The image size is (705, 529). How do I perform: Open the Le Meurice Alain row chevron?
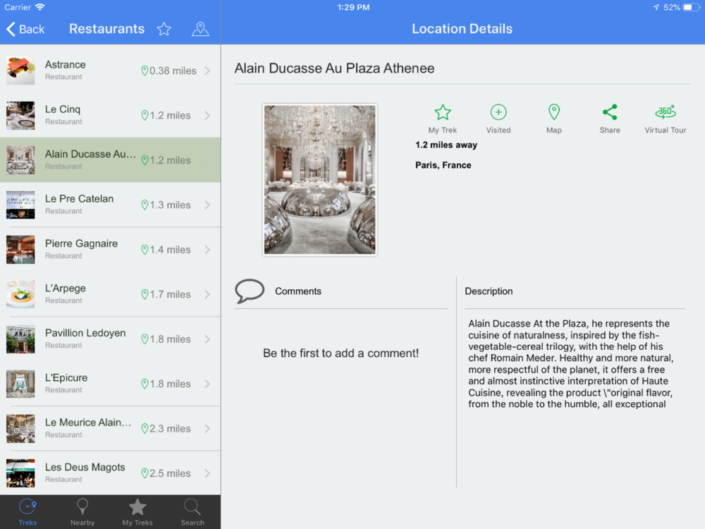pos(207,429)
